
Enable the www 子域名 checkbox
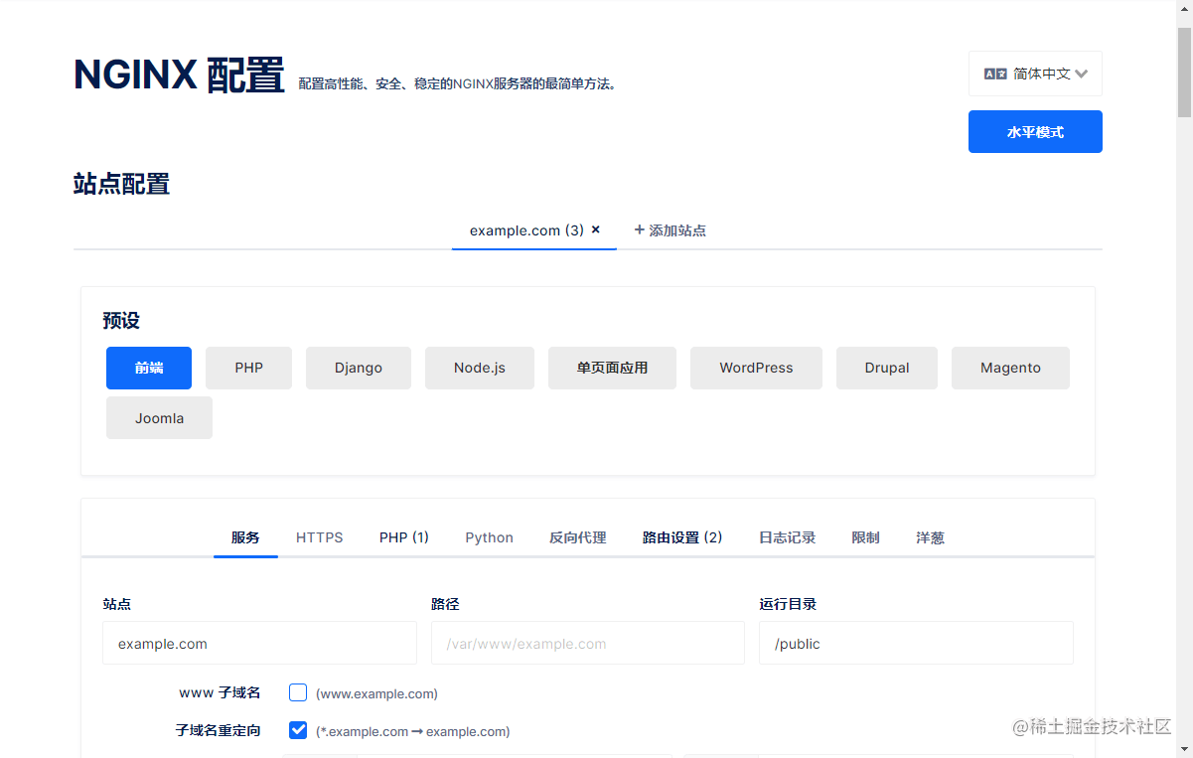click(x=298, y=692)
